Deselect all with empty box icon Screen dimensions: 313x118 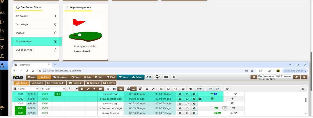168,89
